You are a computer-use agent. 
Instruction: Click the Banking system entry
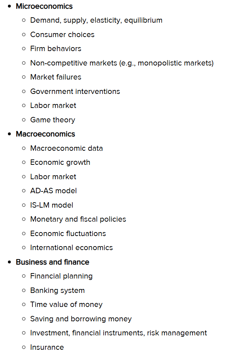58,290
